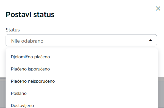Click the dimmed backdrop right of the list
Screen dimensions: 164x108
pos(161,93)
